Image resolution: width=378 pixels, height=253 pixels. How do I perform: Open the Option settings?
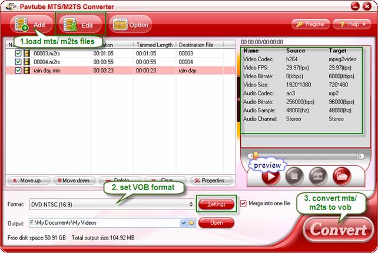click(x=131, y=25)
